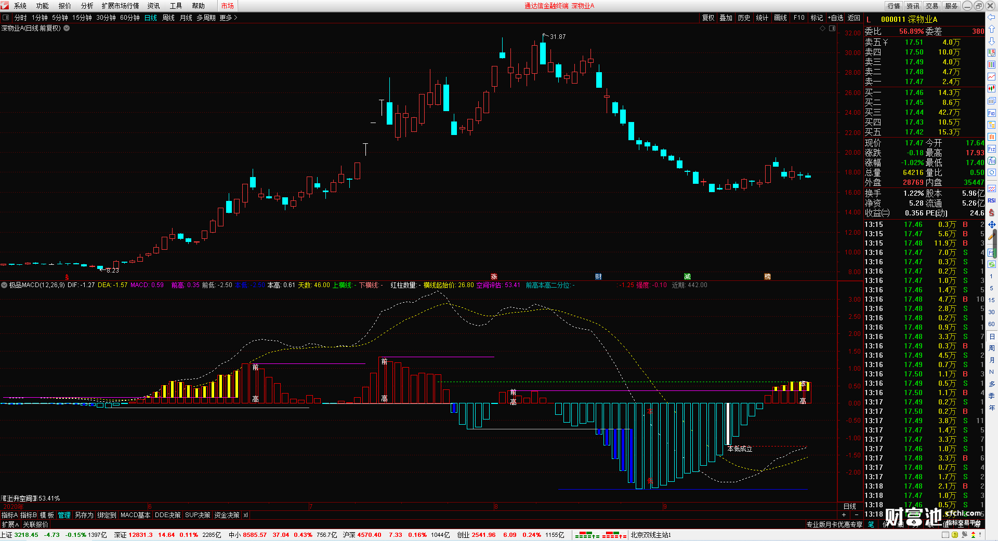Click the FIZ icon in right sidebar
The height and width of the screenshot is (541, 998).
click(992, 148)
